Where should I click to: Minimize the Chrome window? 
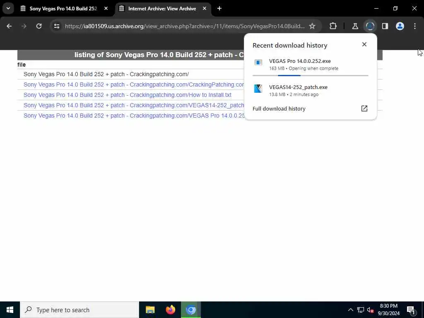(376, 8)
